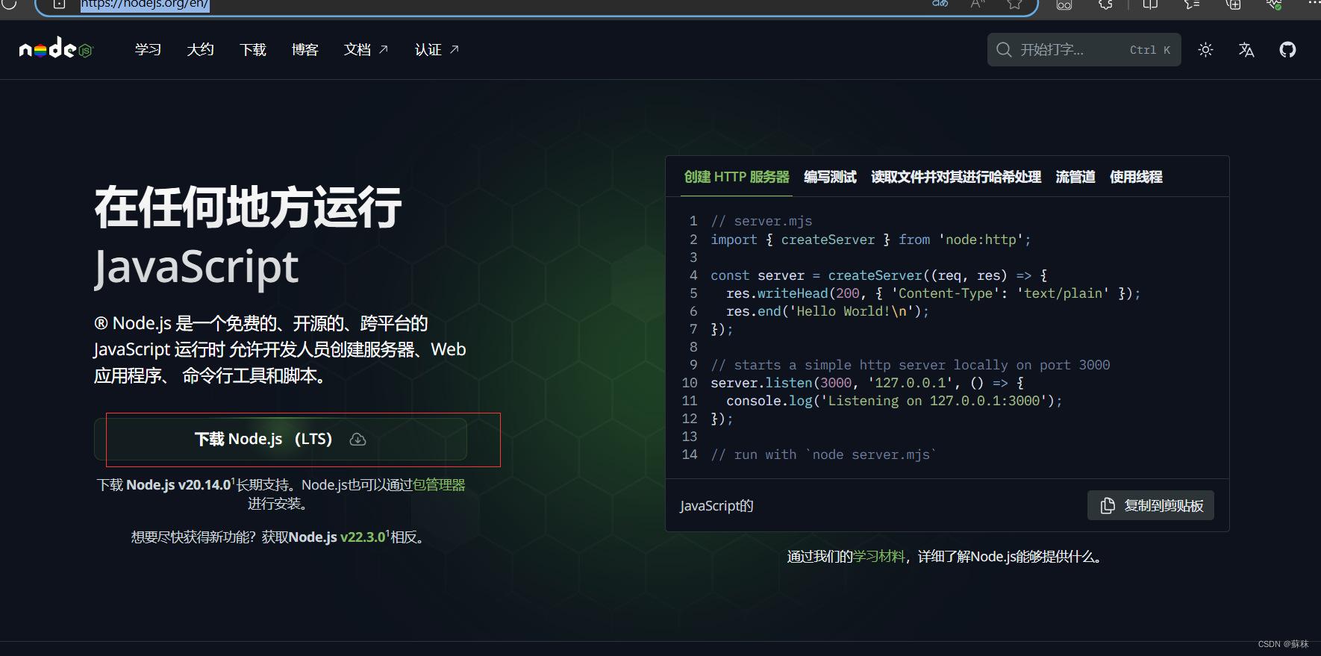Open the language selector icon
1321x656 pixels.
[1246, 50]
